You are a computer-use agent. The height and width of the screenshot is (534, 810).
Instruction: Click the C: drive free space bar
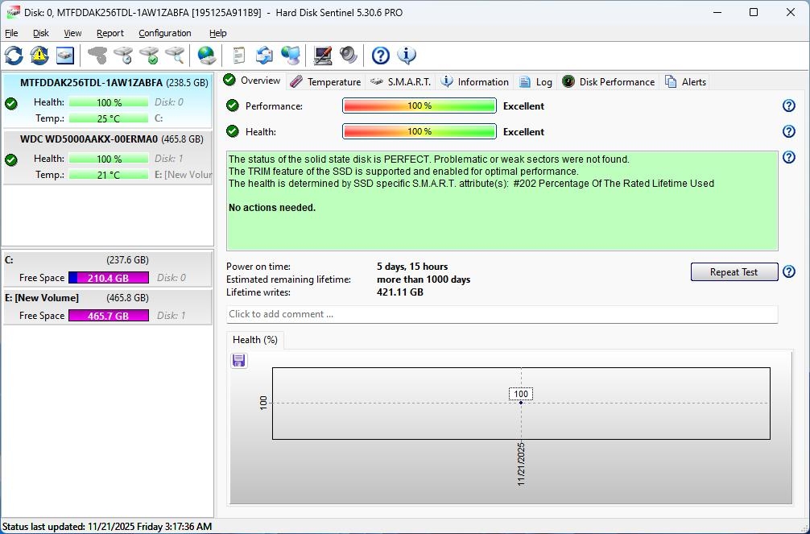109,278
